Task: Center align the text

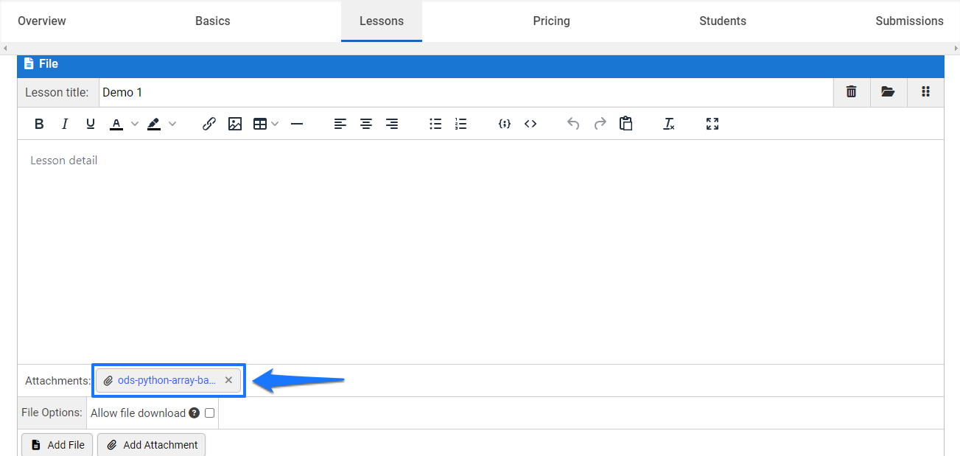Action: click(366, 124)
